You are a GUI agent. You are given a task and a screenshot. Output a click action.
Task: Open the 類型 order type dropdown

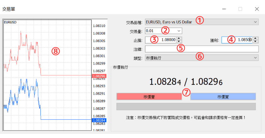[255, 58]
